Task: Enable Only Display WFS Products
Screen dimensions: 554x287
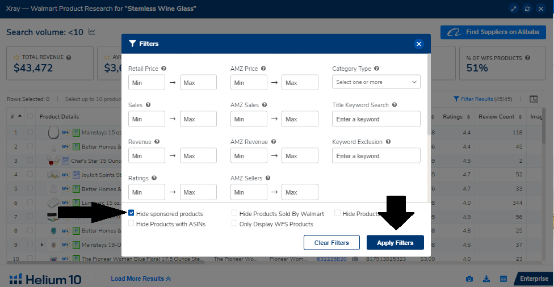Action: [x=235, y=223]
